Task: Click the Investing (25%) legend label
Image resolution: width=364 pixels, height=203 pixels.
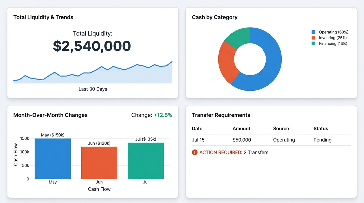Action: [333, 38]
